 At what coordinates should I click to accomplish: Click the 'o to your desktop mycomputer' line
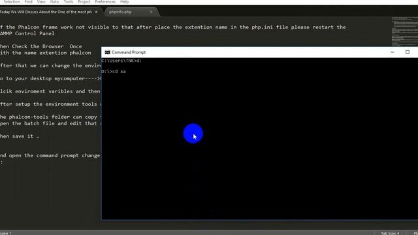[x=50, y=78]
